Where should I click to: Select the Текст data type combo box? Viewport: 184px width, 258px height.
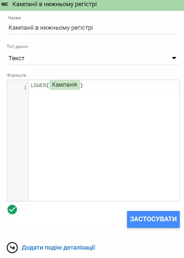point(93,58)
